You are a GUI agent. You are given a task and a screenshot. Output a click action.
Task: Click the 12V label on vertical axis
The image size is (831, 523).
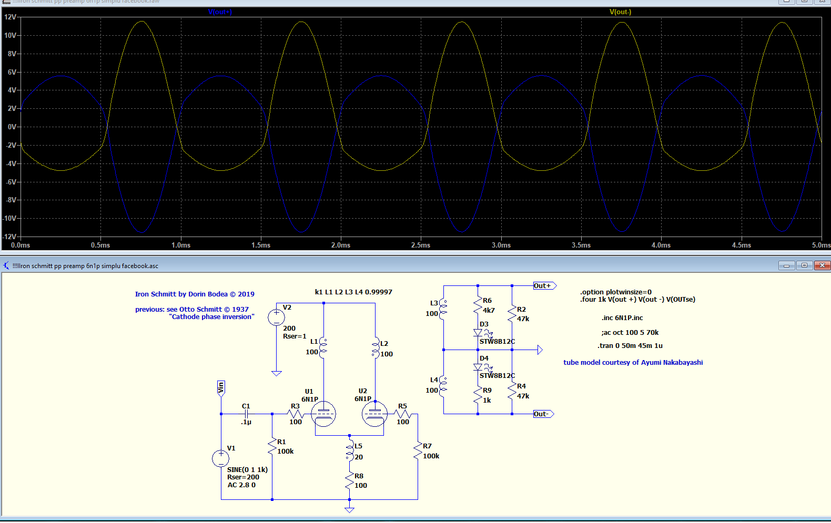[10, 17]
